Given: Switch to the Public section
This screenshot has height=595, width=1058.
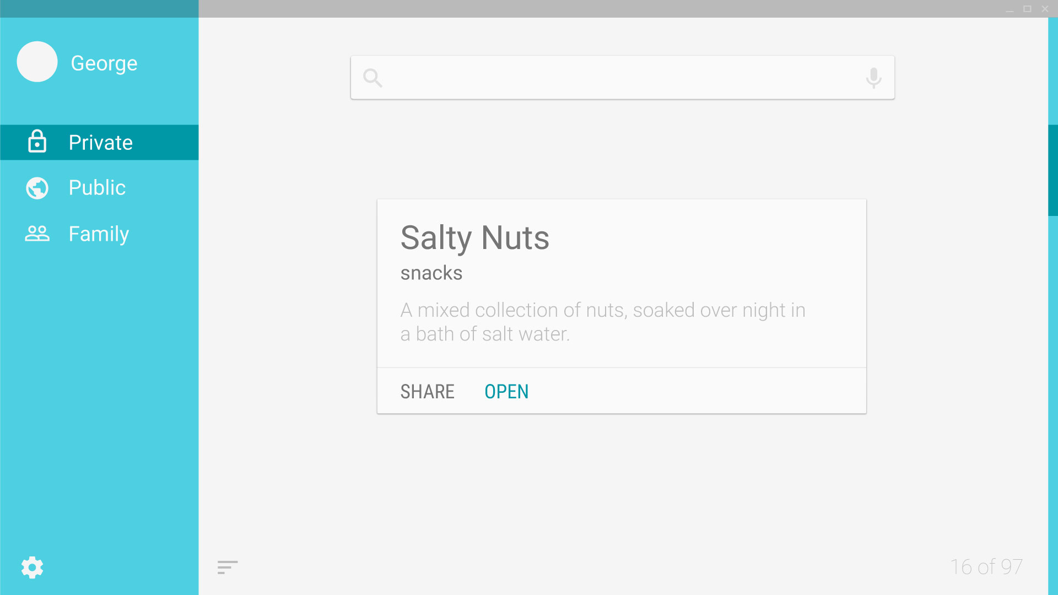Looking at the screenshot, I should tap(99, 188).
